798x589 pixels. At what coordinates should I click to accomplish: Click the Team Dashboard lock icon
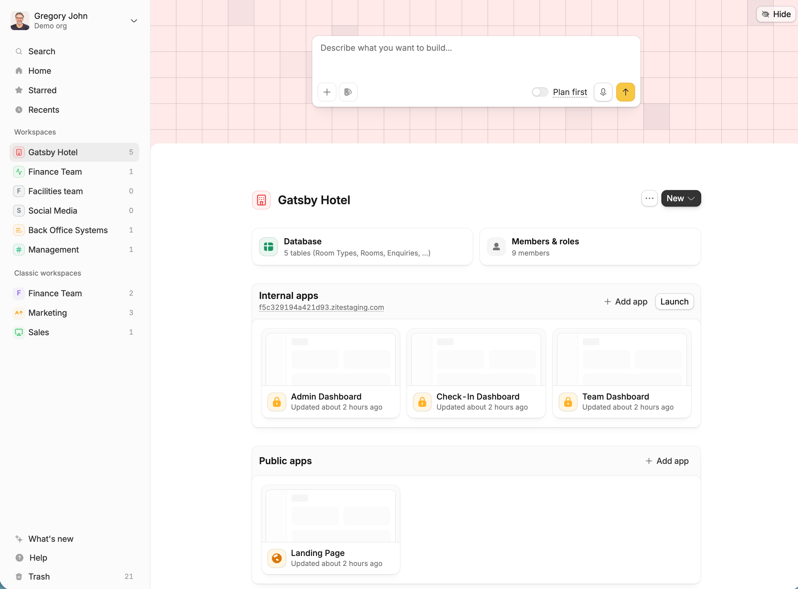(x=568, y=402)
